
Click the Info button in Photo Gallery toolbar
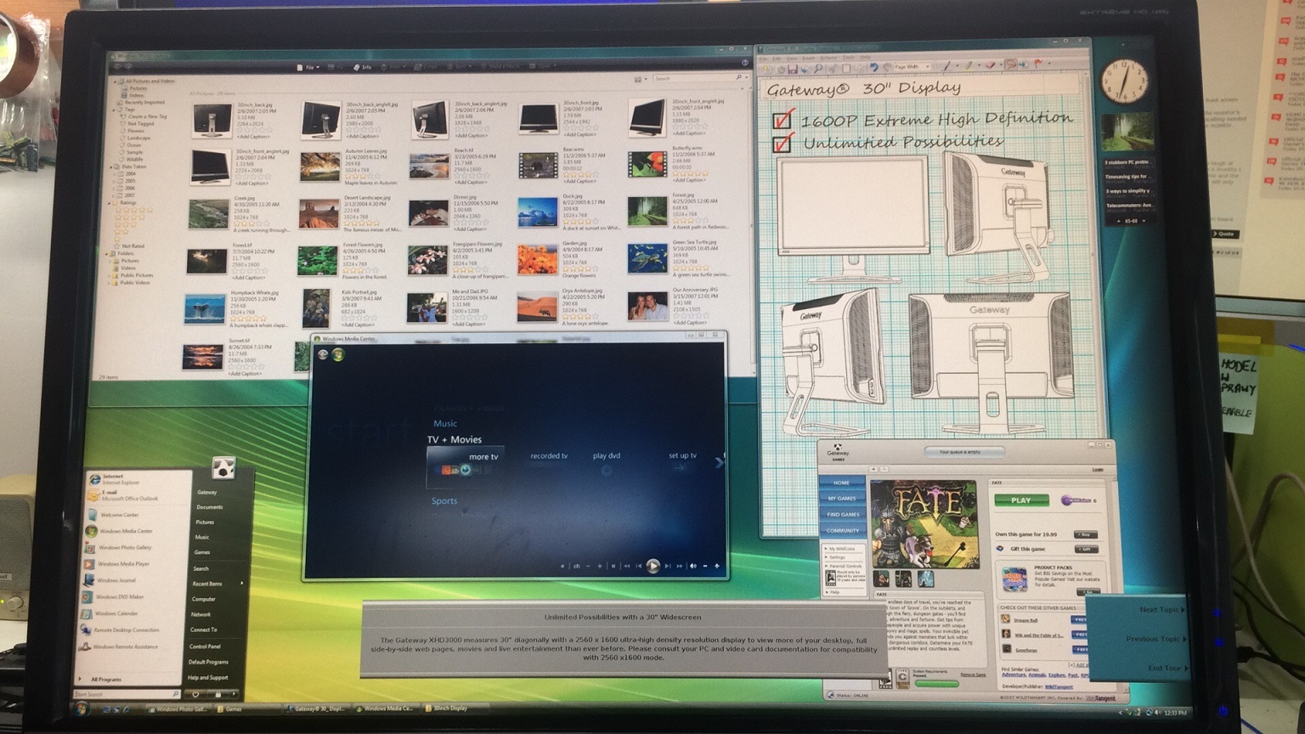coord(364,66)
